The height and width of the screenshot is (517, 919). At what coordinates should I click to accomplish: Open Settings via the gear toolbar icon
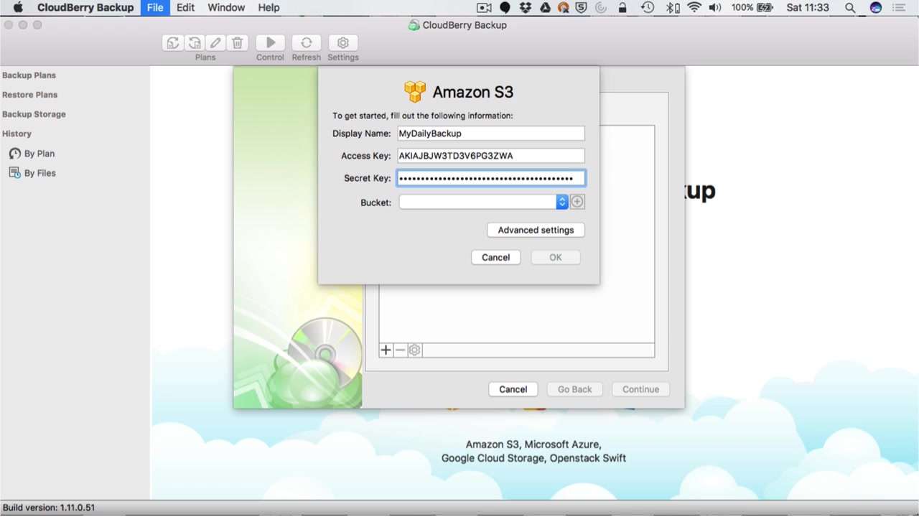343,43
